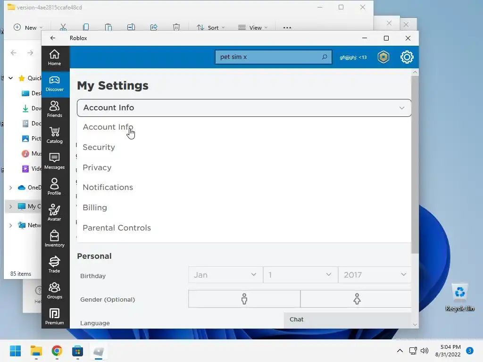Click the Paste icon in File Explorer
Viewport: 483px width, 362px height.
(108, 27)
